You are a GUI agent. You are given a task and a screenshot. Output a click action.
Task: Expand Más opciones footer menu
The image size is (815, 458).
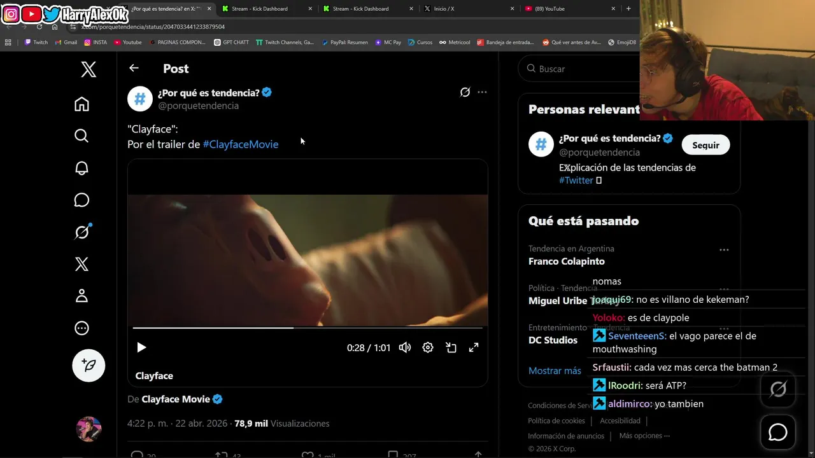644,436
